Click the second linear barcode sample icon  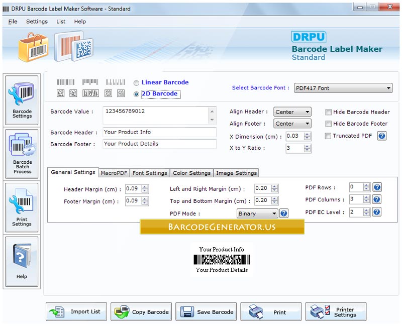coord(90,82)
